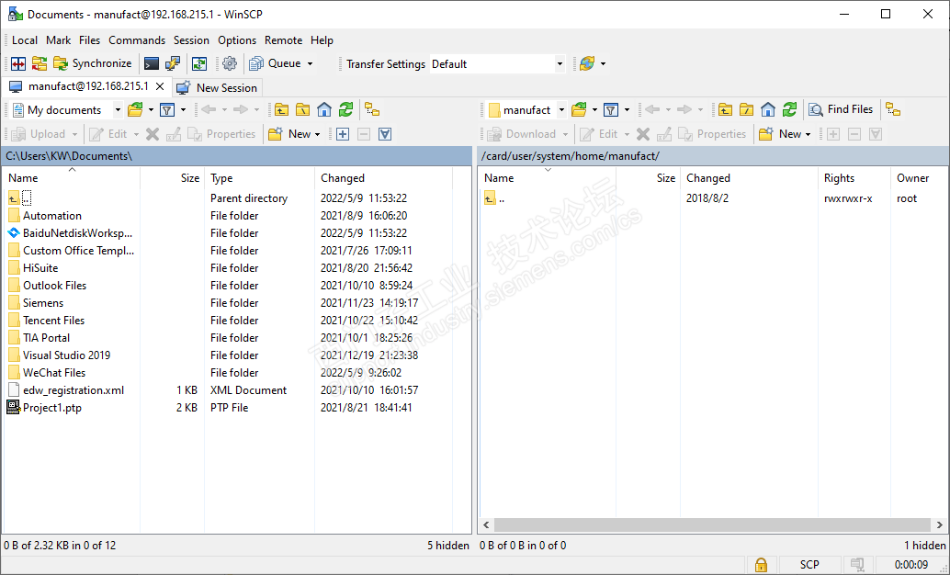
Task: Click the Synchronize button
Action: (93, 63)
